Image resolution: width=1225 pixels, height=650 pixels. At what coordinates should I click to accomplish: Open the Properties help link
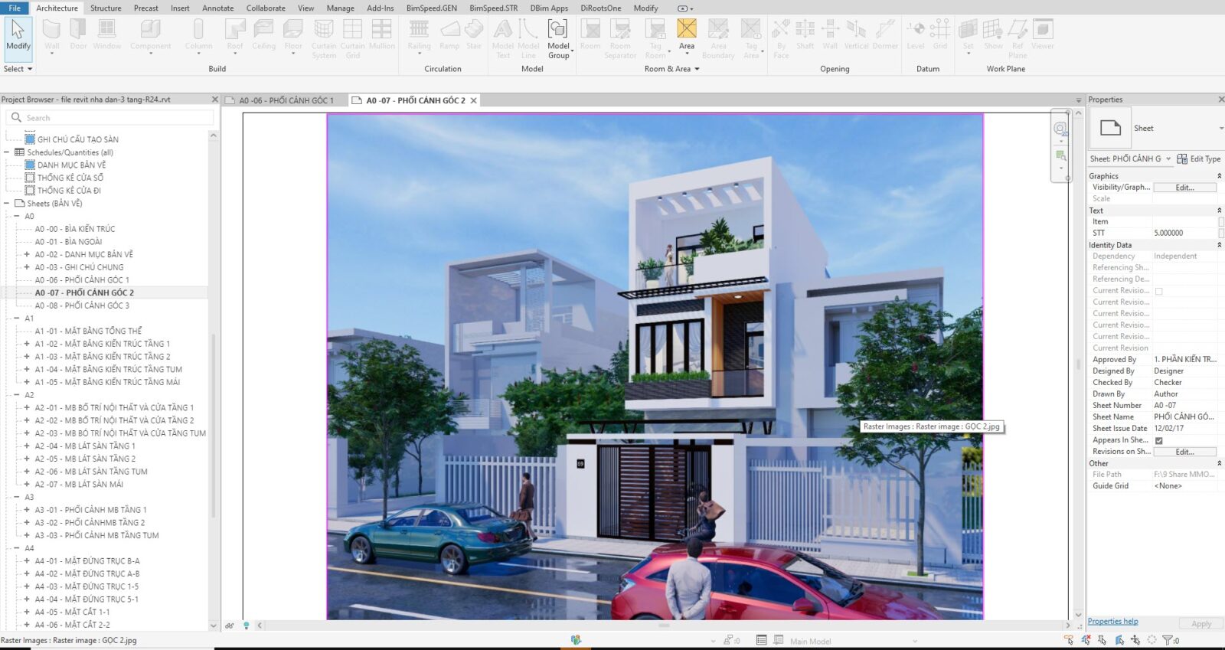pyautogui.click(x=1112, y=622)
